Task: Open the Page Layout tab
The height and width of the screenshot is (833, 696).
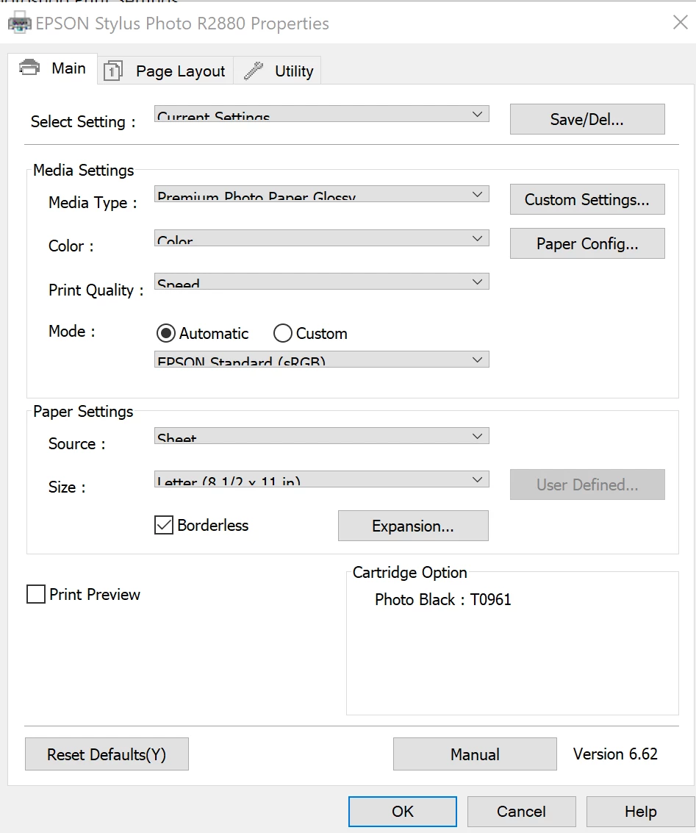Action: 165,71
